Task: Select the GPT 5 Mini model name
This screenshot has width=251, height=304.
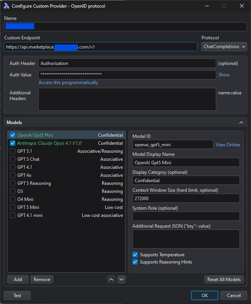Action: coord(28,207)
